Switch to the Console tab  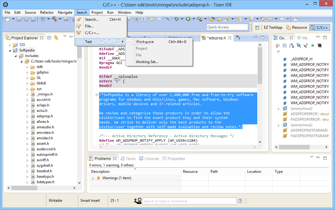pos(149,158)
